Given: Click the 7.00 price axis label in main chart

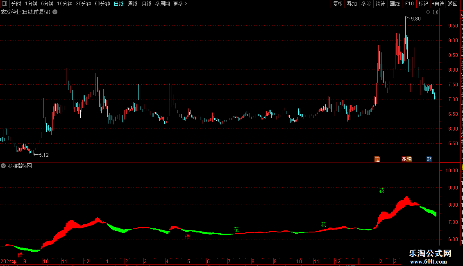Looking at the screenshot, I should (x=453, y=99).
